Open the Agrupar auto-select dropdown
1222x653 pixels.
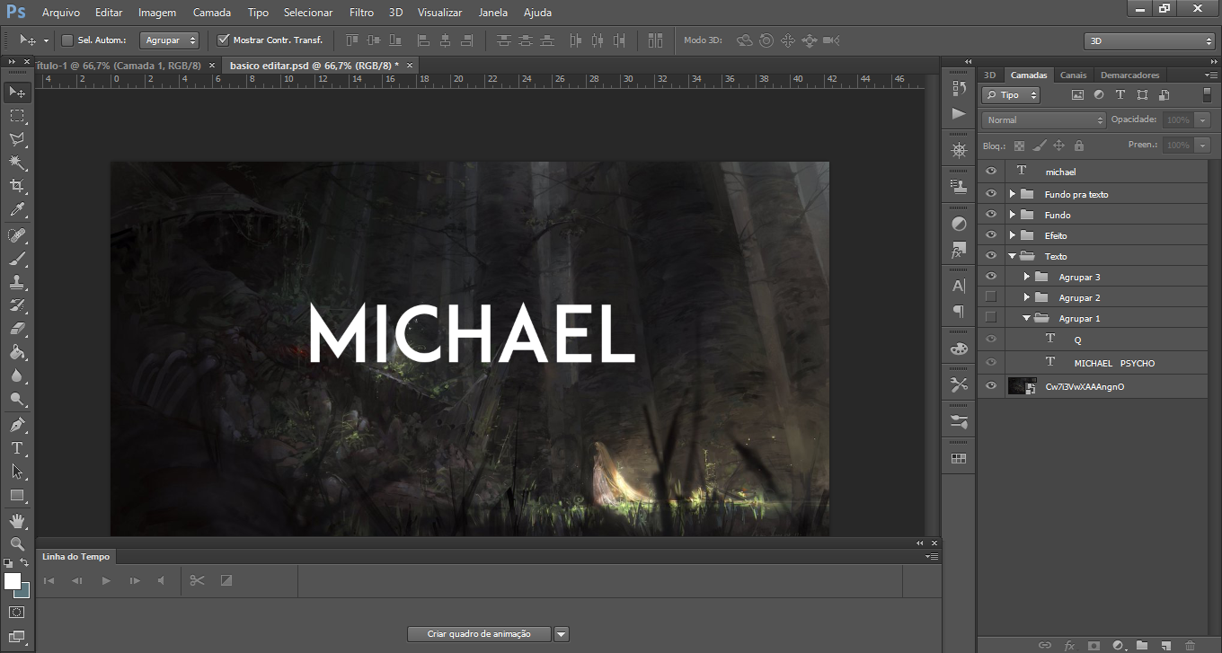(x=169, y=40)
